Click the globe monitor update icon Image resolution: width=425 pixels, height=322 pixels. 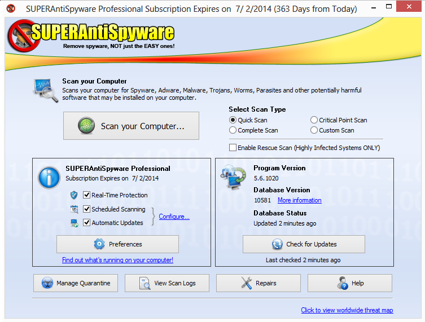[x=233, y=177]
